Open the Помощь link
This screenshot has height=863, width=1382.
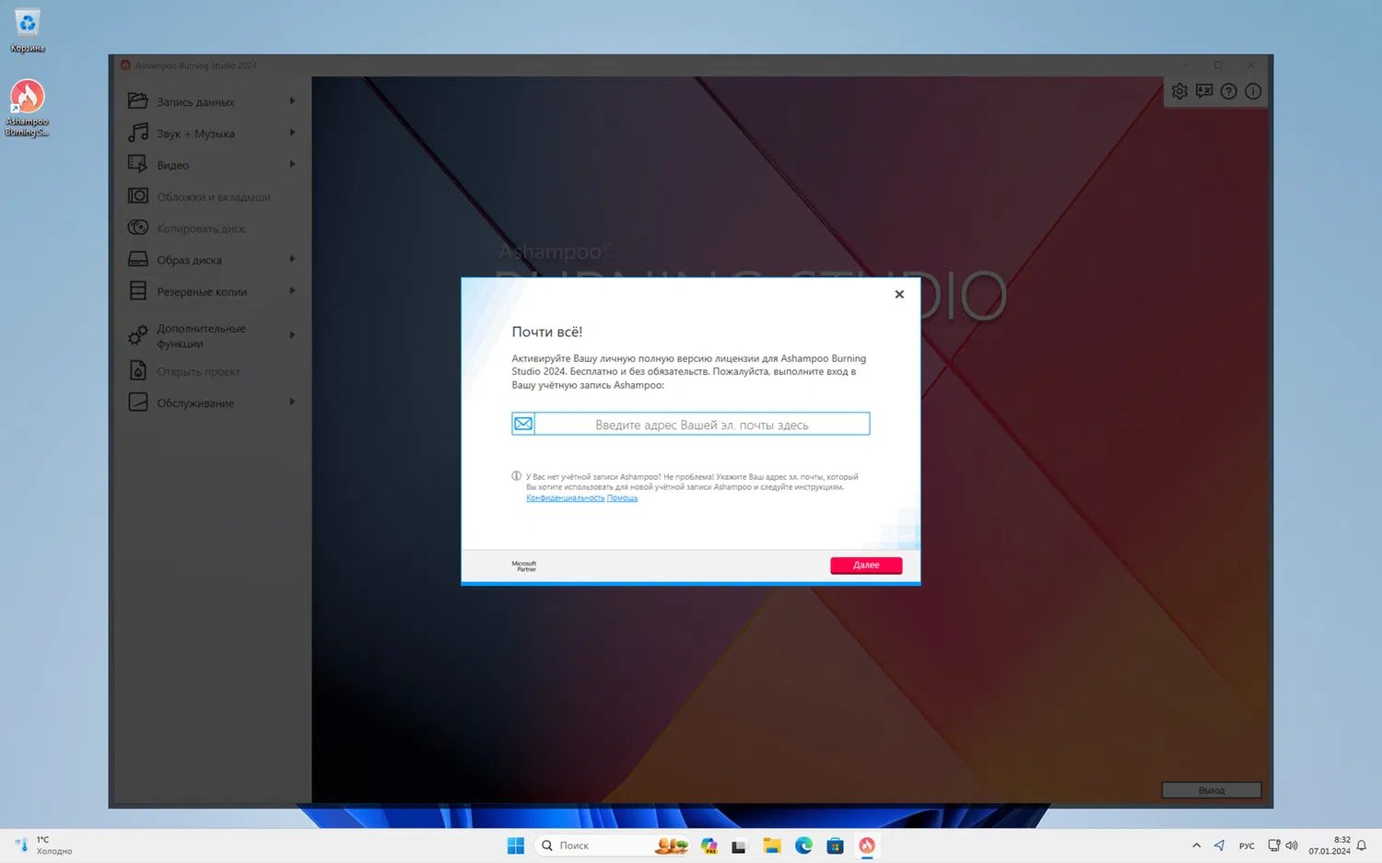point(622,498)
